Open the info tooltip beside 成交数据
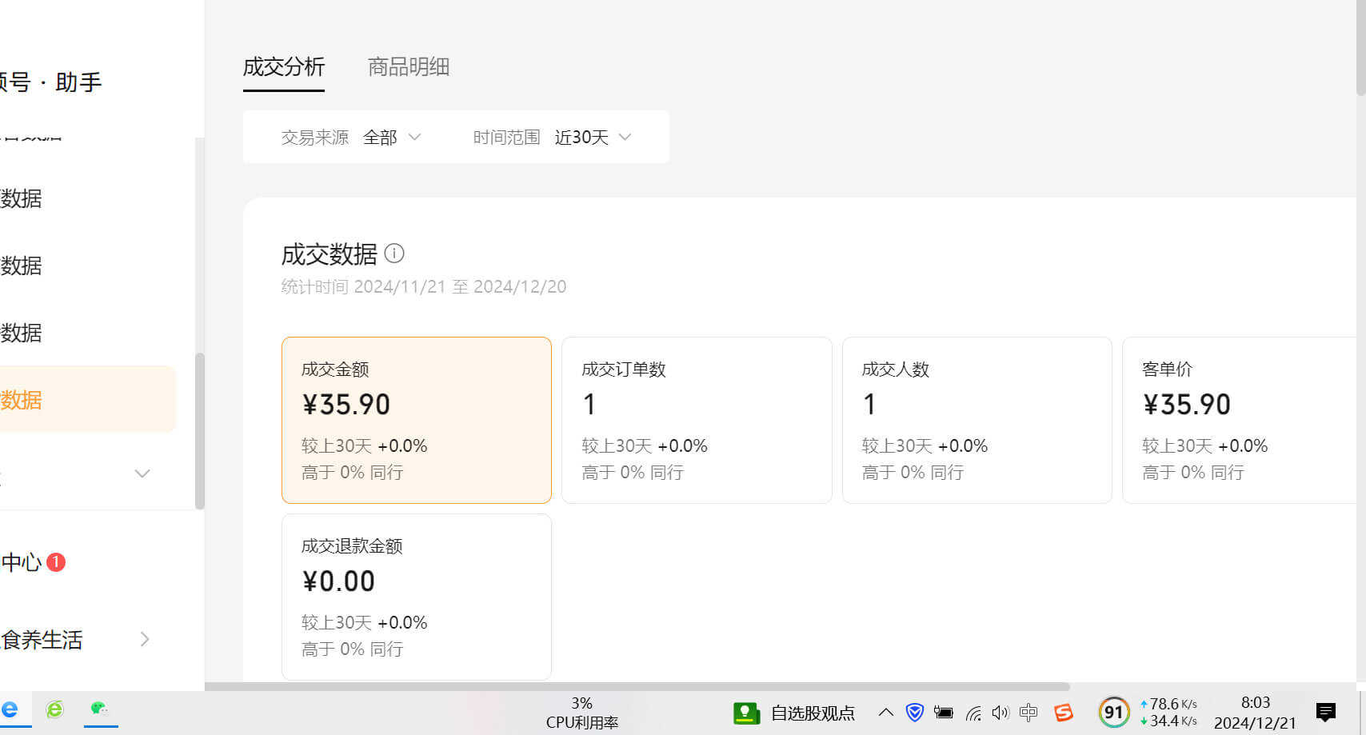The image size is (1366, 735). click(393, 254)
